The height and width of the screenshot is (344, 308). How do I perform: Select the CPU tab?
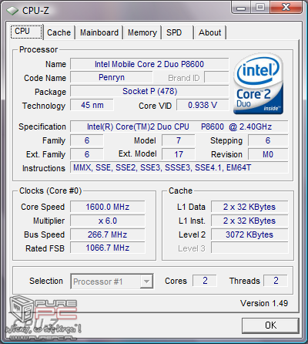pyautogui.click(x=26, y=32)
